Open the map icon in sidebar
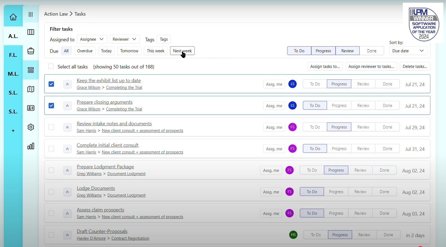Image resolution: width=446 pixels, height=247 pixels. pos(31,89)
